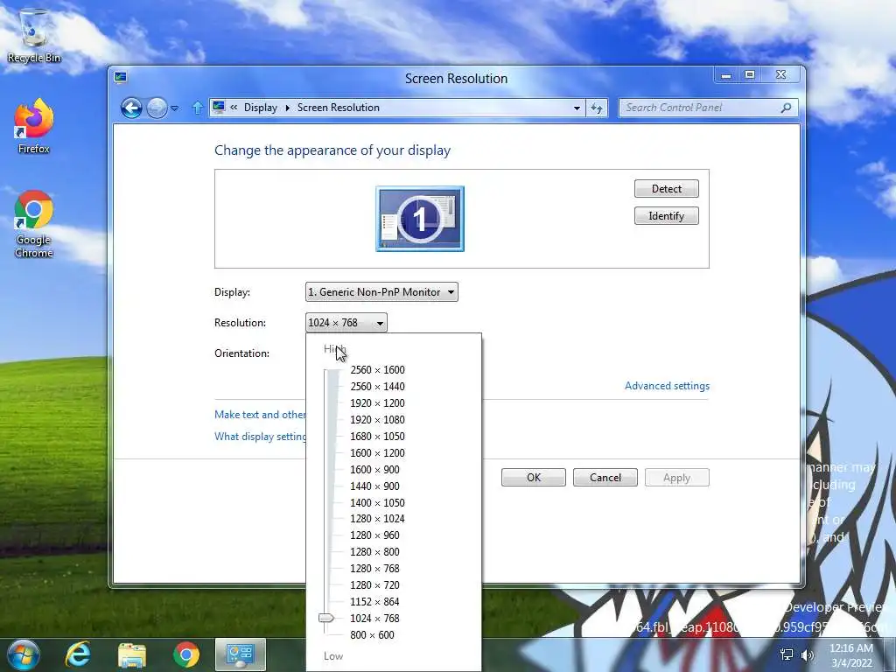Viewport: 896px width, 672px height.
Task: Open Advanced settings link
Action: (x=667, y=386)
